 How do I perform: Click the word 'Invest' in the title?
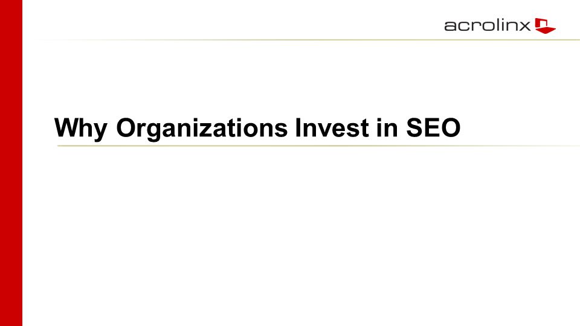pyautogui.click(x=332, y=127)
